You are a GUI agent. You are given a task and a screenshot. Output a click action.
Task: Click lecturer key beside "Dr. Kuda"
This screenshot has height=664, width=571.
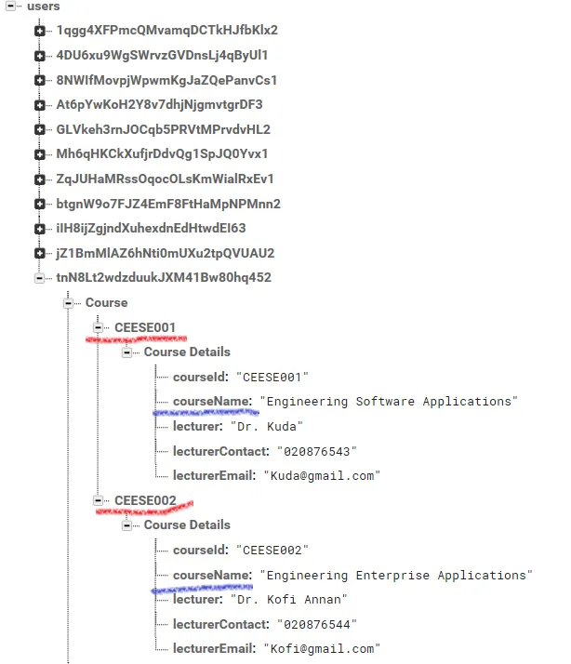[197, 426]
